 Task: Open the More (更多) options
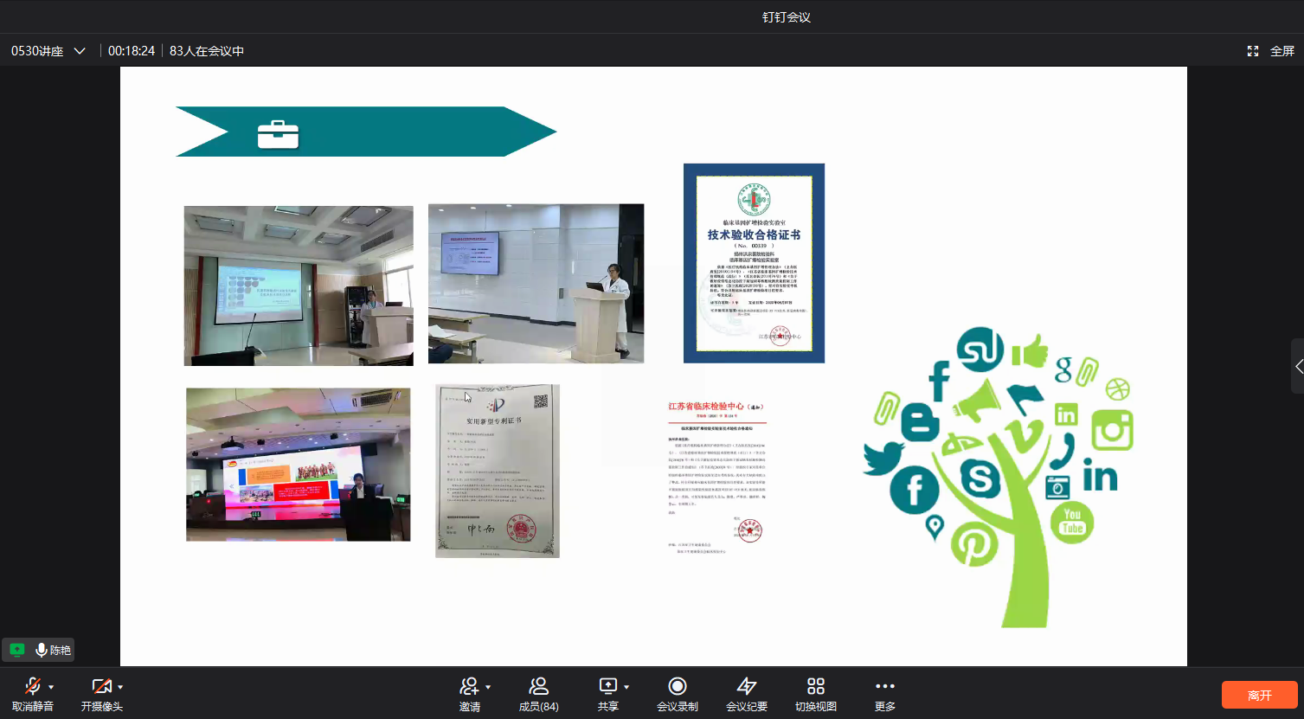coord(884,687)
